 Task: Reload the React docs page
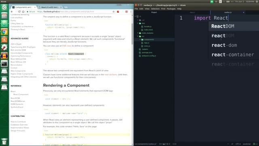click(x=19, y=12)
